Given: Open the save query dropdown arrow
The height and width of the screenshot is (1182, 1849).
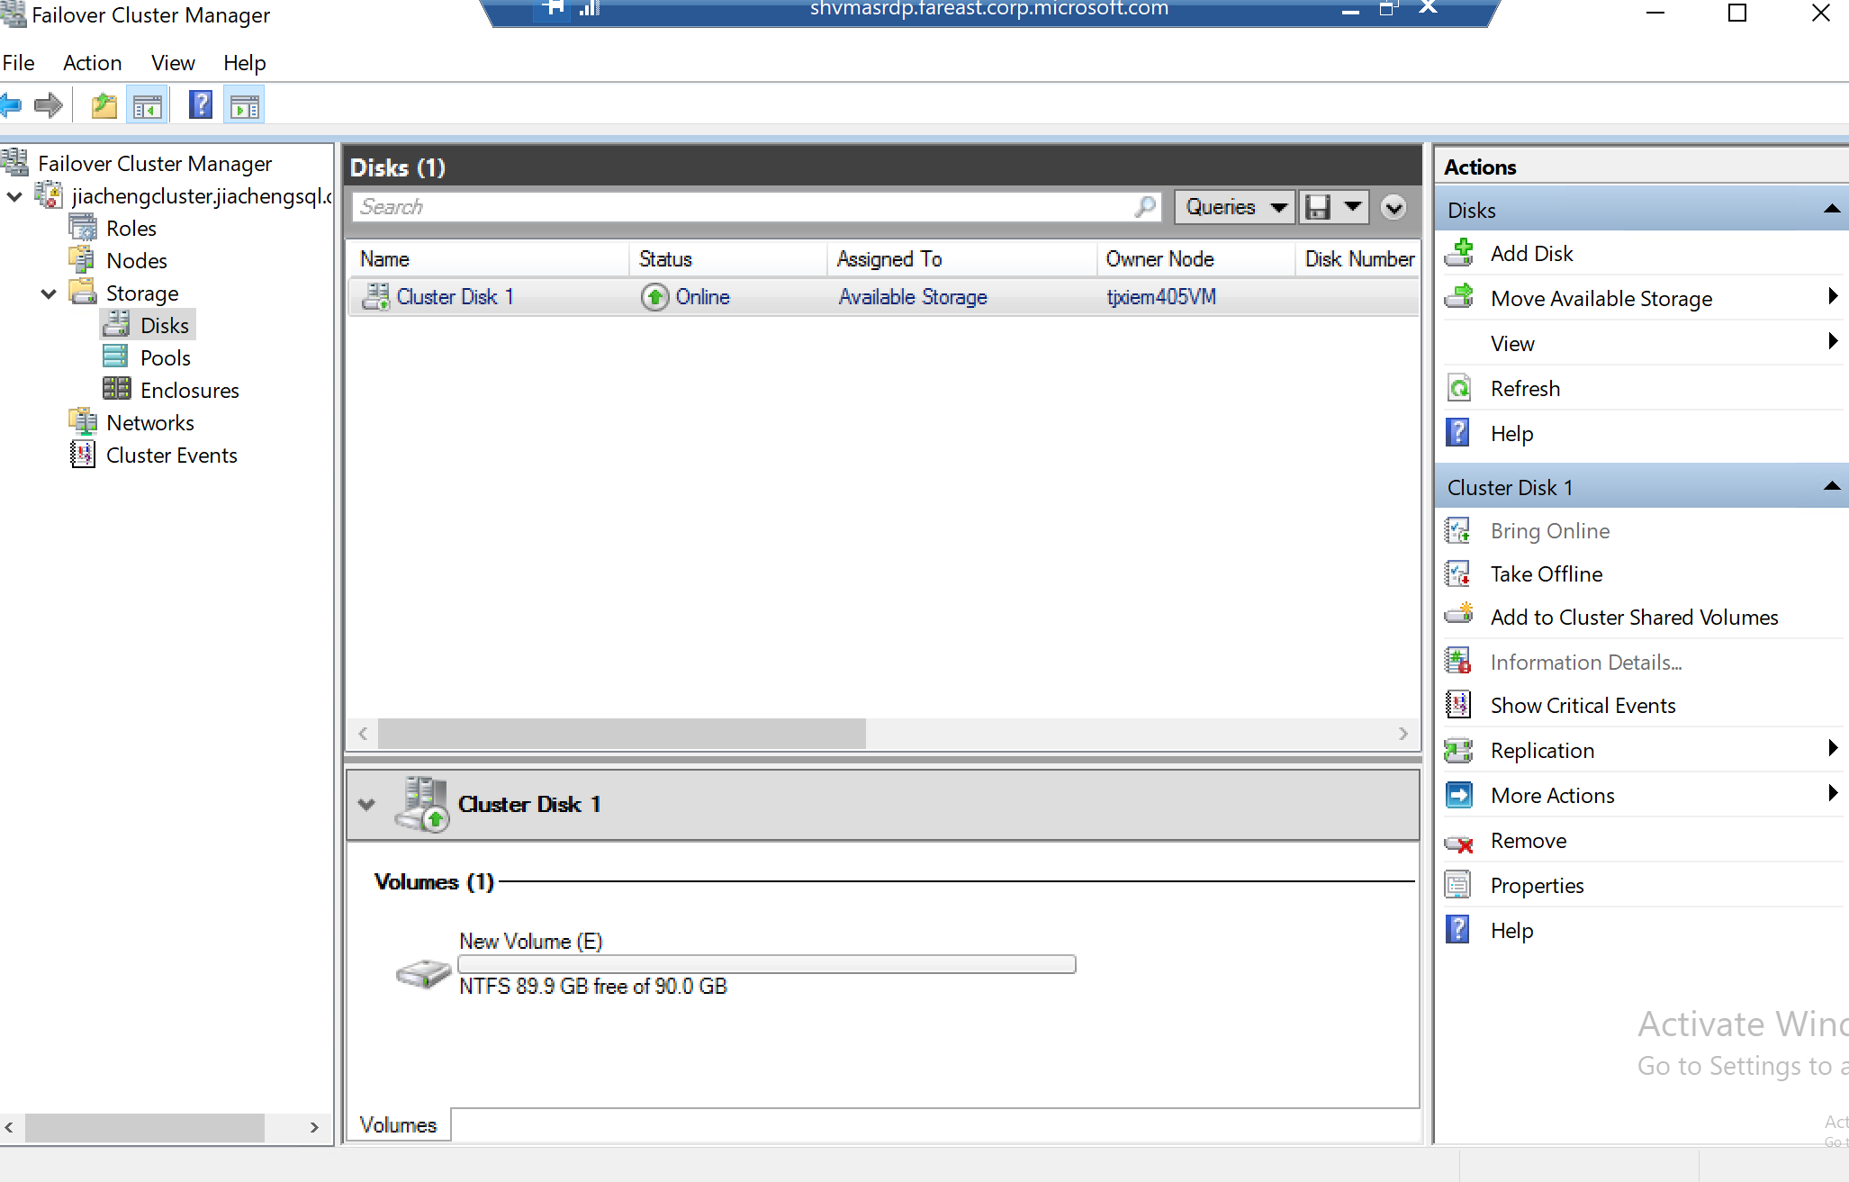Looking at the screenshot, I should click(1352, 207).
